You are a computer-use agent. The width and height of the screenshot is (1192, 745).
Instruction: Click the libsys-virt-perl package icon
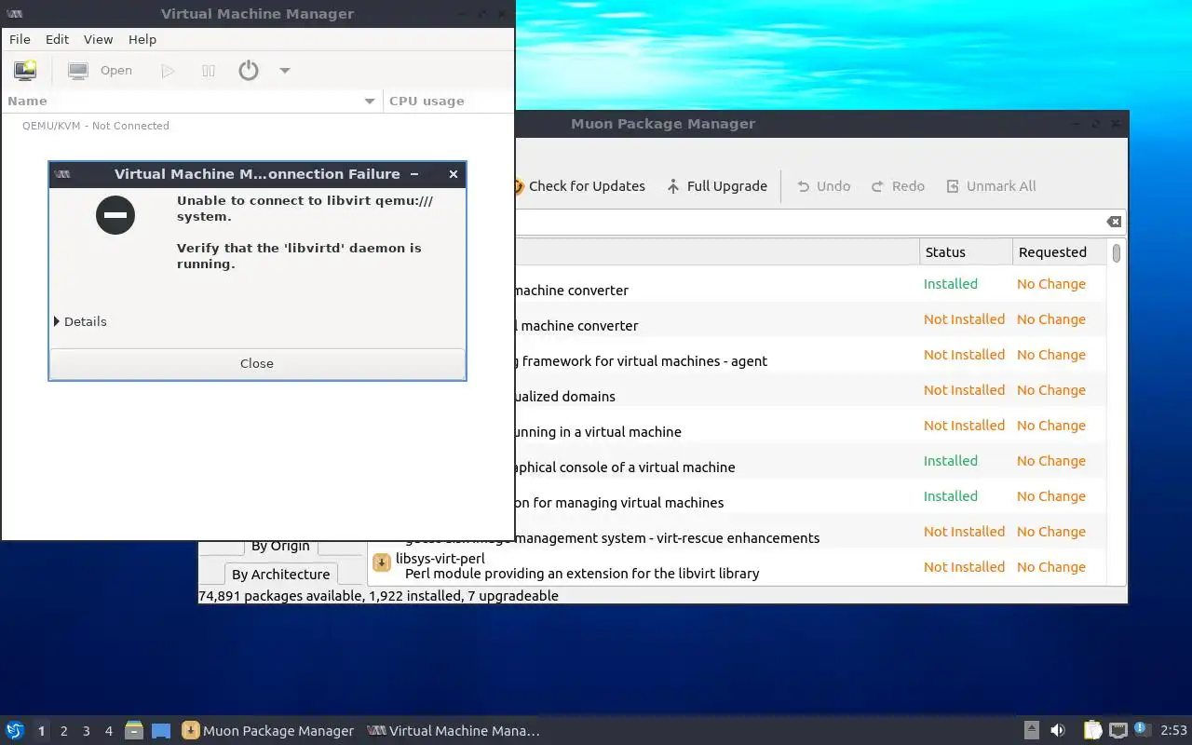(382, 562)
